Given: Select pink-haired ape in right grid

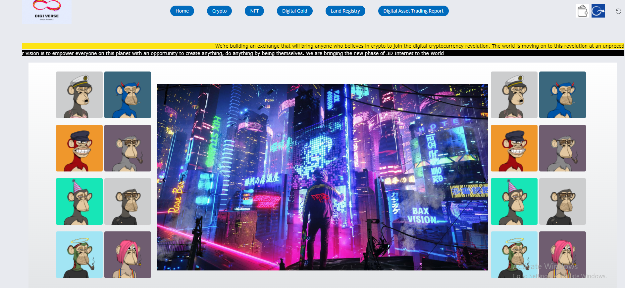Looking at the screenshot, I should coord(562,255).
